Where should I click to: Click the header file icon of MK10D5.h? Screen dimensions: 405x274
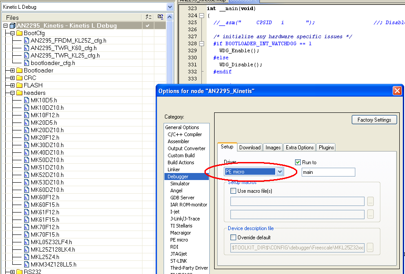pyautogui.click(x=26, y=101)
